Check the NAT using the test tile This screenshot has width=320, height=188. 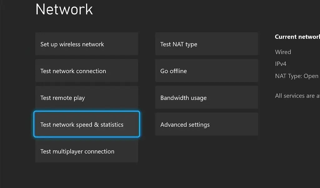click(207, 44)
